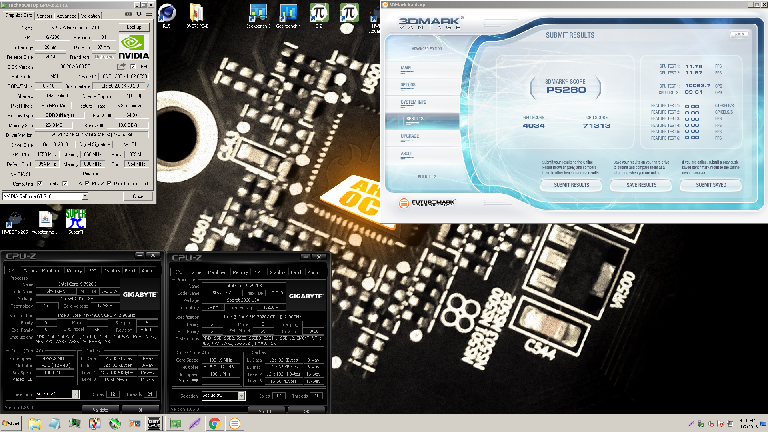The image size is (768, 432).
Task: Click SUBMIT SAVED in 3DMark Vantage
Action: [711, 185]
